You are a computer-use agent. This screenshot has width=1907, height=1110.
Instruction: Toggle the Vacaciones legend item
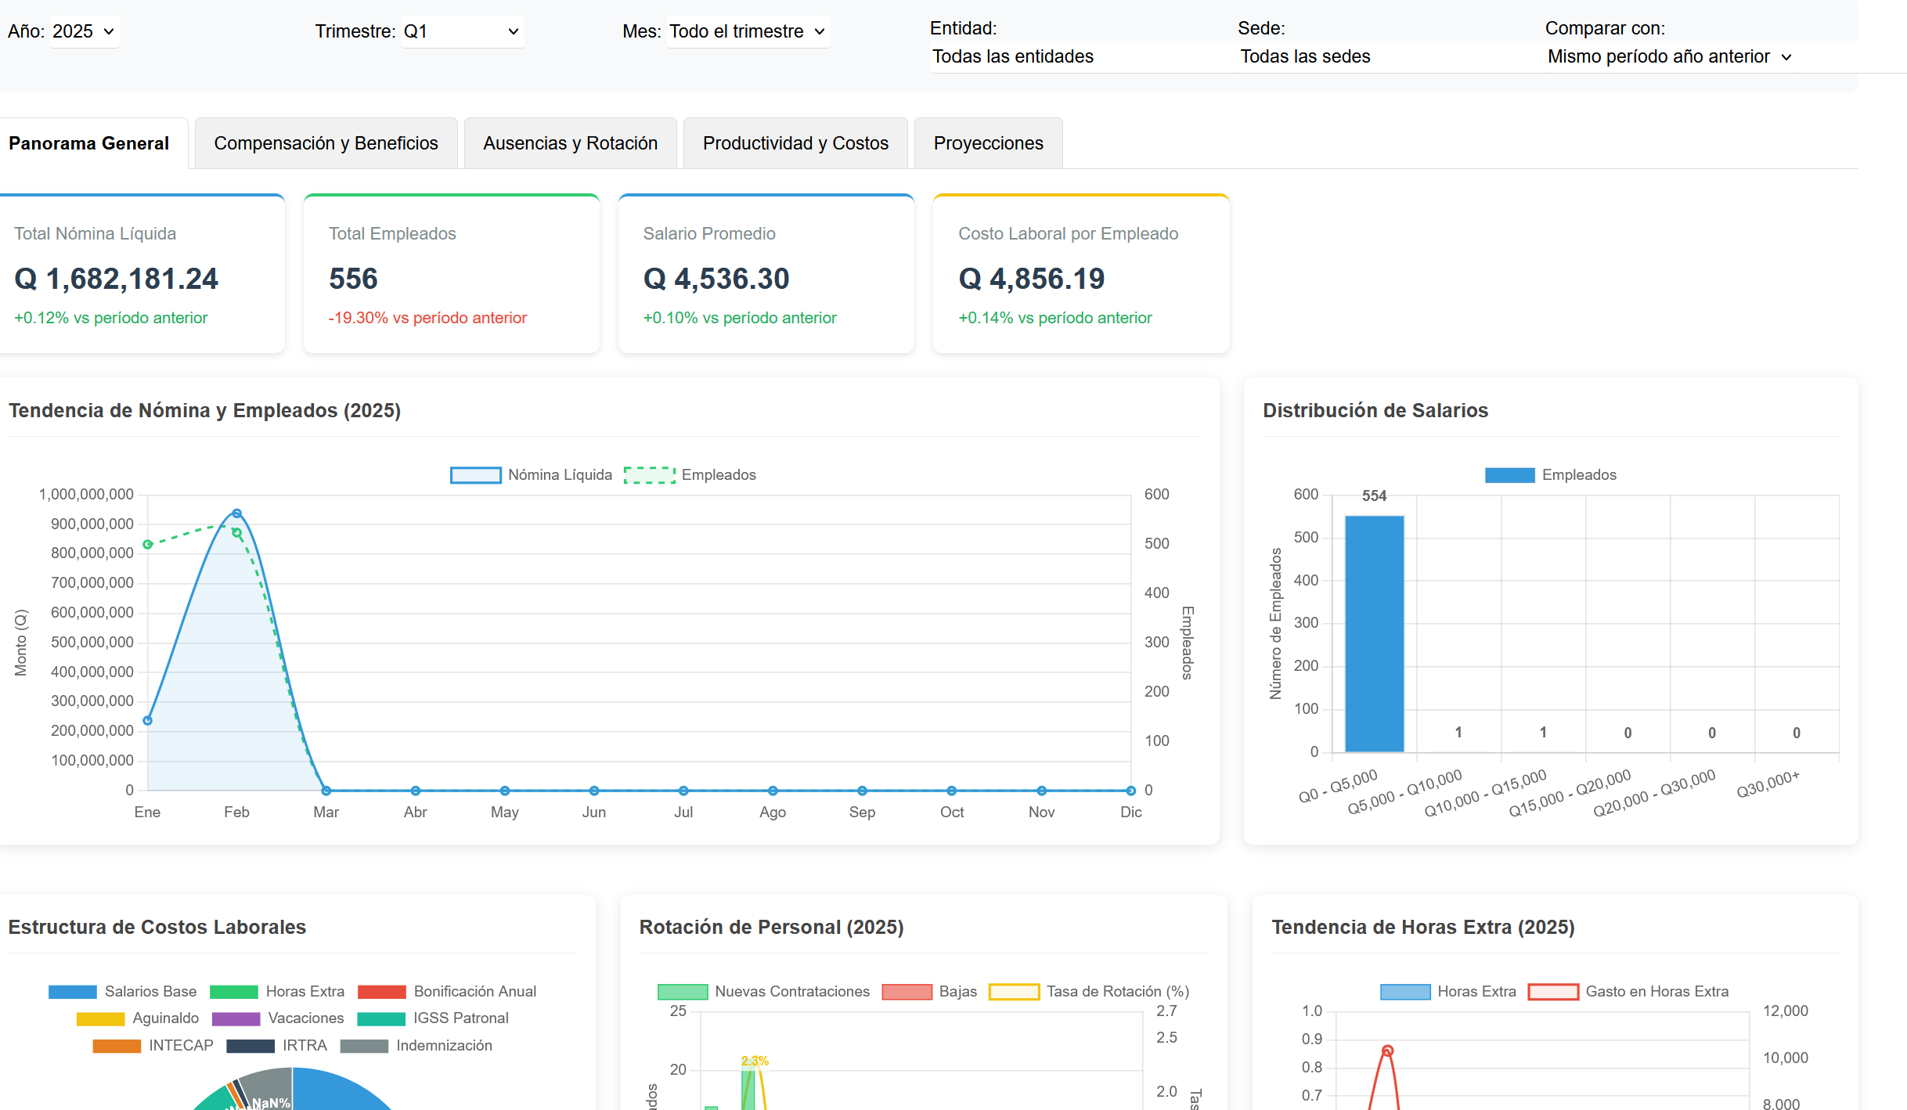[x=278, y=1018]
